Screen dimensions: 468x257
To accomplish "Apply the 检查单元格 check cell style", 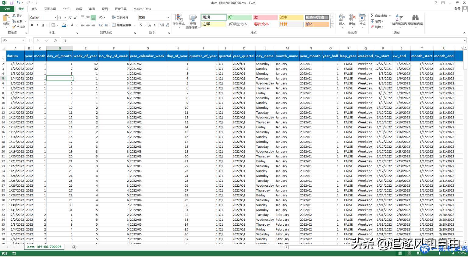I will coord(317,17).
